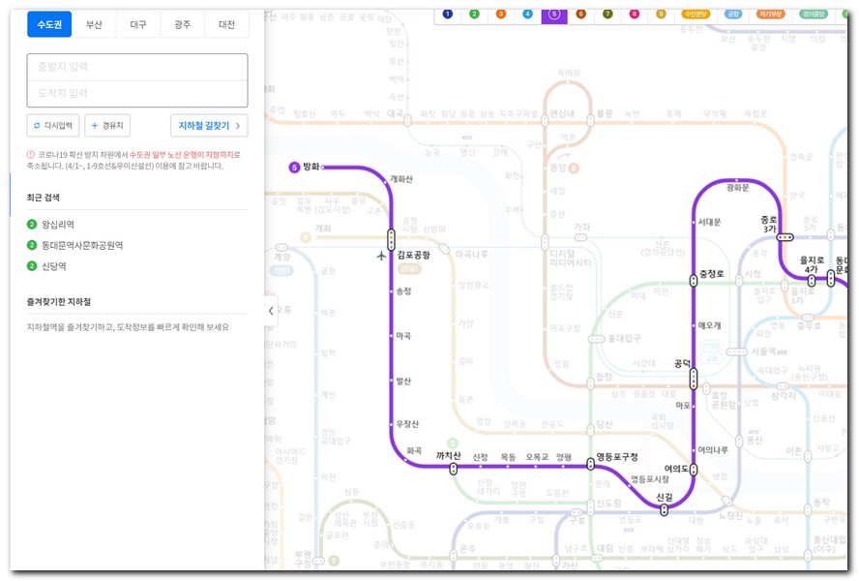Add a waypoint with 경유지 button
Viewport: 859px width, 581px height.
pos(107,125)
